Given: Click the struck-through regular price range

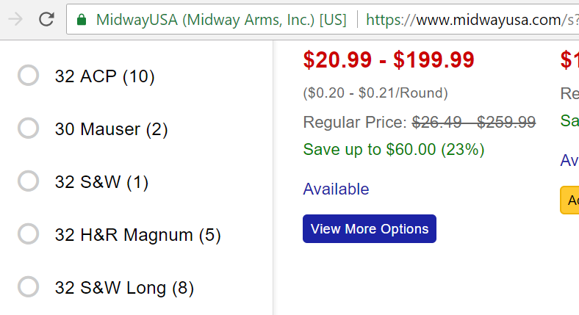Looking at the screenshot, I should click(x=474, y=122).
